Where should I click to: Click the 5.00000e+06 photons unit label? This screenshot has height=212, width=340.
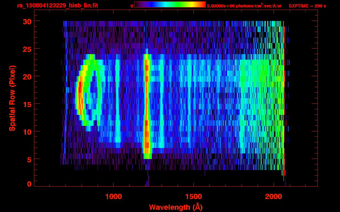[244, 6]
